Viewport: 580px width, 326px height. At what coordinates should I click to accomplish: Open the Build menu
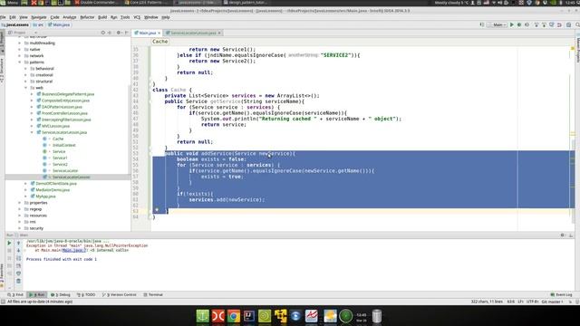pyautogui.click(x=102, y=17)
